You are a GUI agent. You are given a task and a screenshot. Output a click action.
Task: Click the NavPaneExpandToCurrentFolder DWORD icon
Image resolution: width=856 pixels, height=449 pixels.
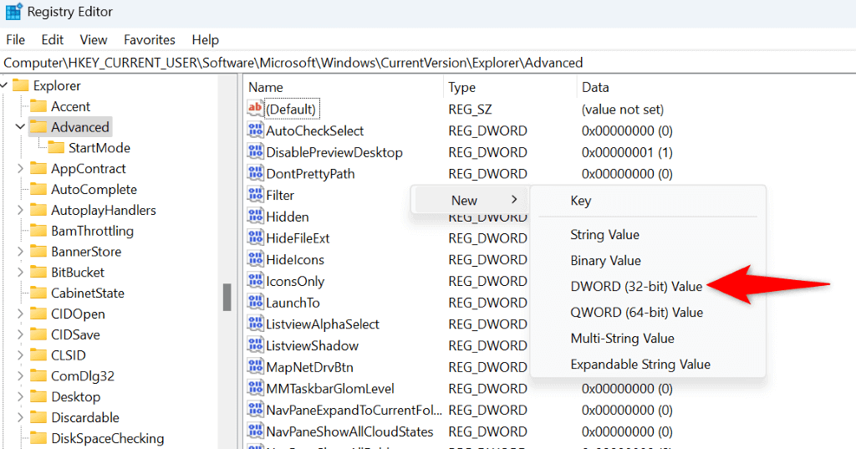[255, 410]
